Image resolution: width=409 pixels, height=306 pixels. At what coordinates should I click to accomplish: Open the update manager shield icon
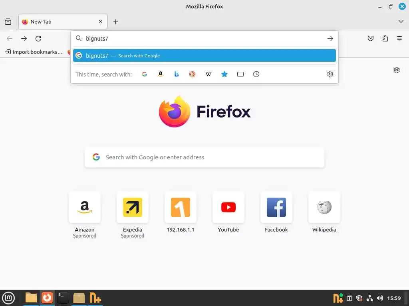coord(359,298)
